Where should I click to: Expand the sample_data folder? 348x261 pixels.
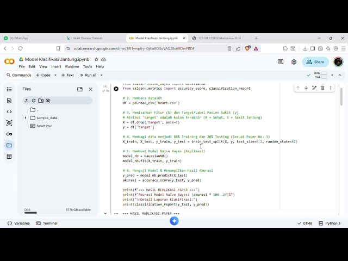(x=26, y=118)
